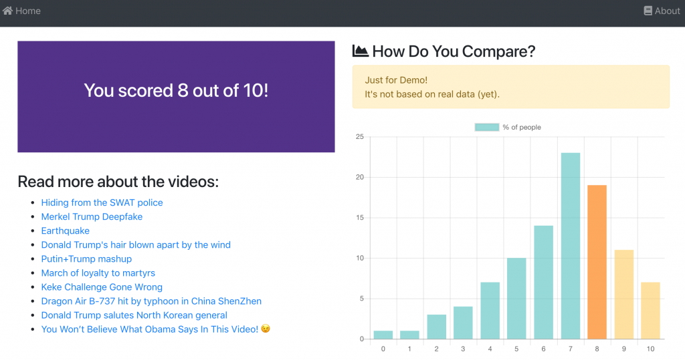Screen dimensions: 685x360
Task: Click the chart icon beside How Do You Compare
Action: click(361, 51)
